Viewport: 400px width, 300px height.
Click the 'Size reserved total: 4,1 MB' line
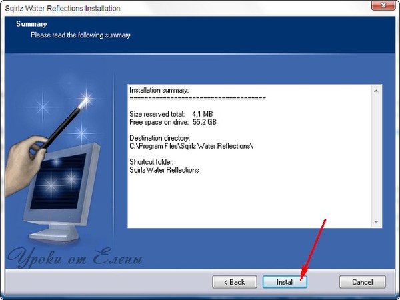coord(171,114)
